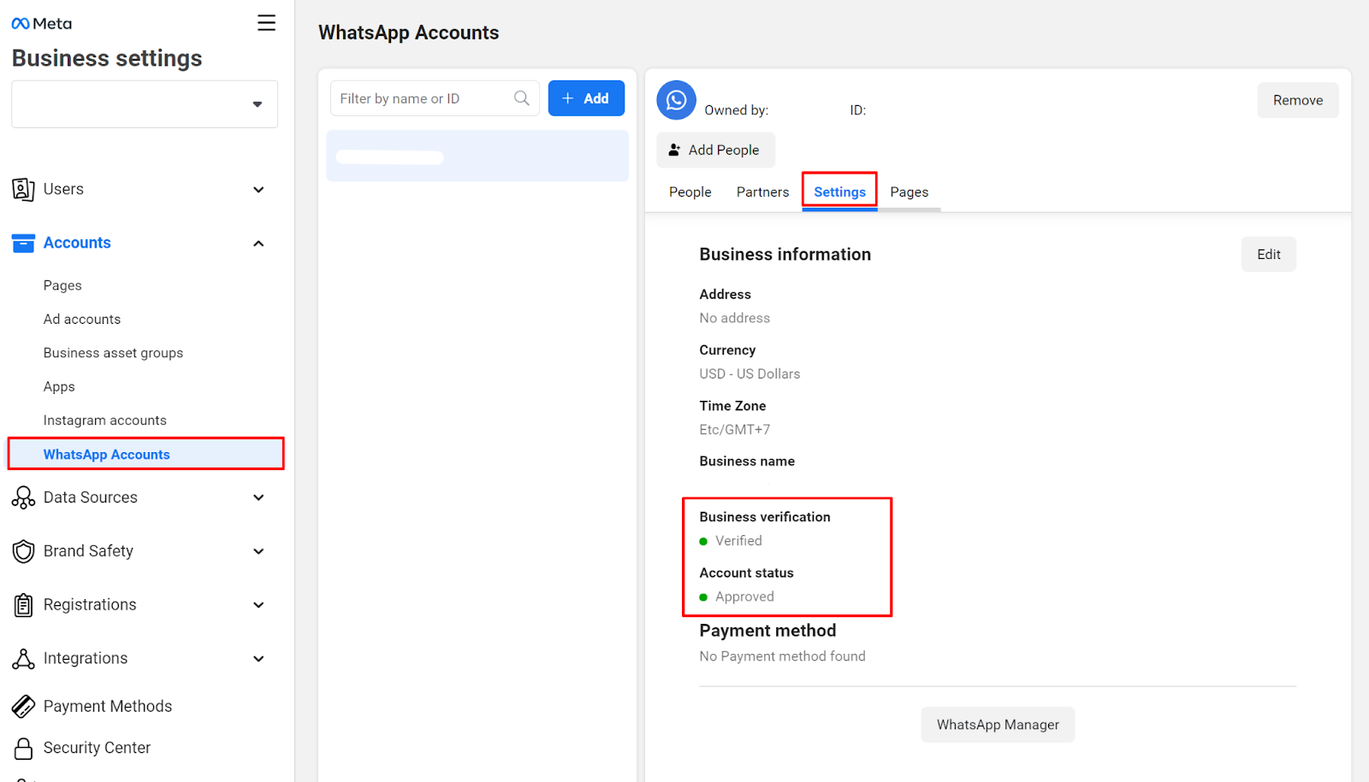Click the Integrations icon
This screenshot has width=1369, height=782.
[23, 658]
